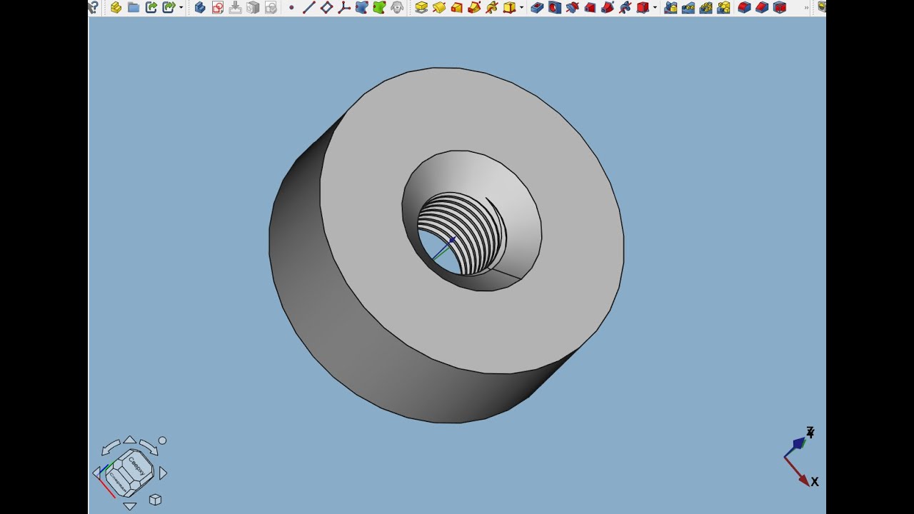The height and width of the screenshot is (514, 914).
Task: Select the Additive Pipe tool
Action: click(474, 7)
